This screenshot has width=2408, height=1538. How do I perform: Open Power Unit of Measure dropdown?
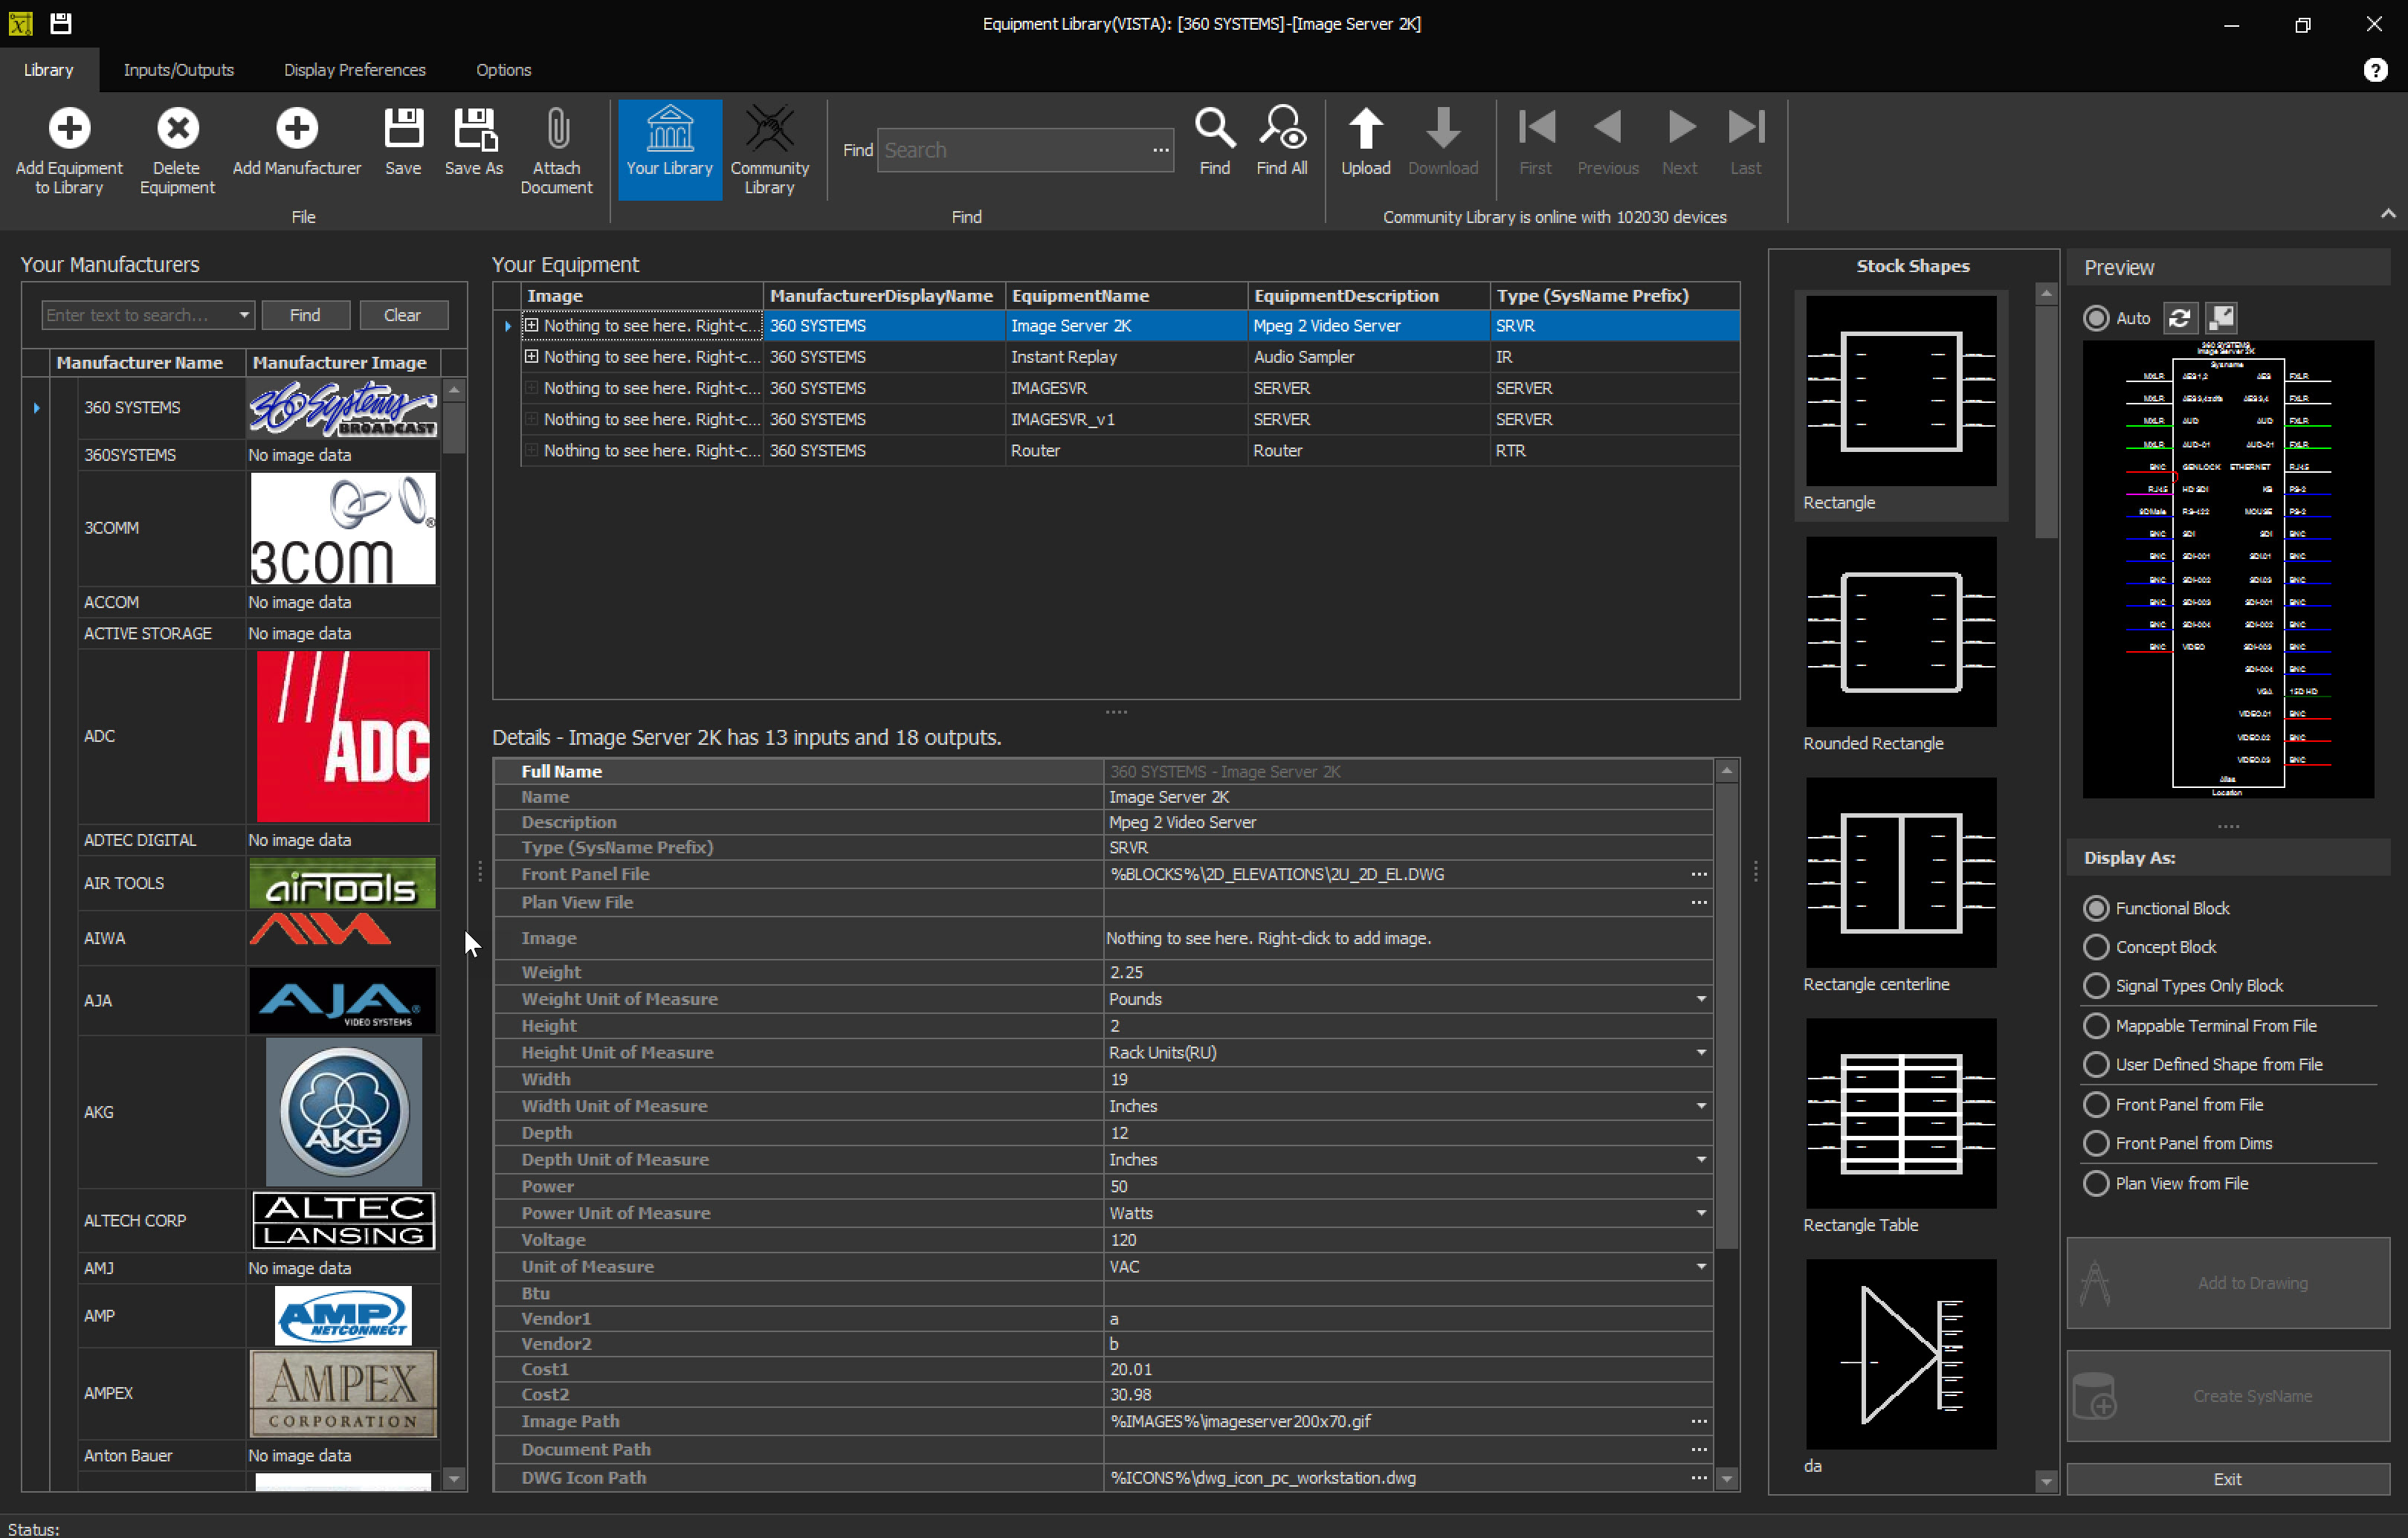point(1700,1213)
